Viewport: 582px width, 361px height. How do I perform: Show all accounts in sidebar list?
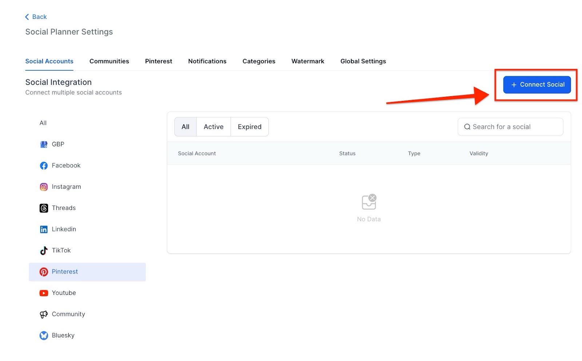click(x=43, y=123)
